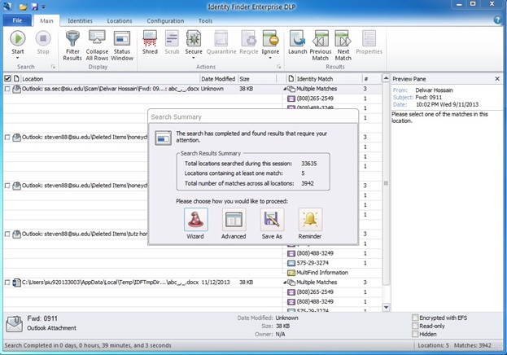Open the Start button dropdown arrow
The height and width of the screenshot is (355, 507).
[x=17, y=58]
